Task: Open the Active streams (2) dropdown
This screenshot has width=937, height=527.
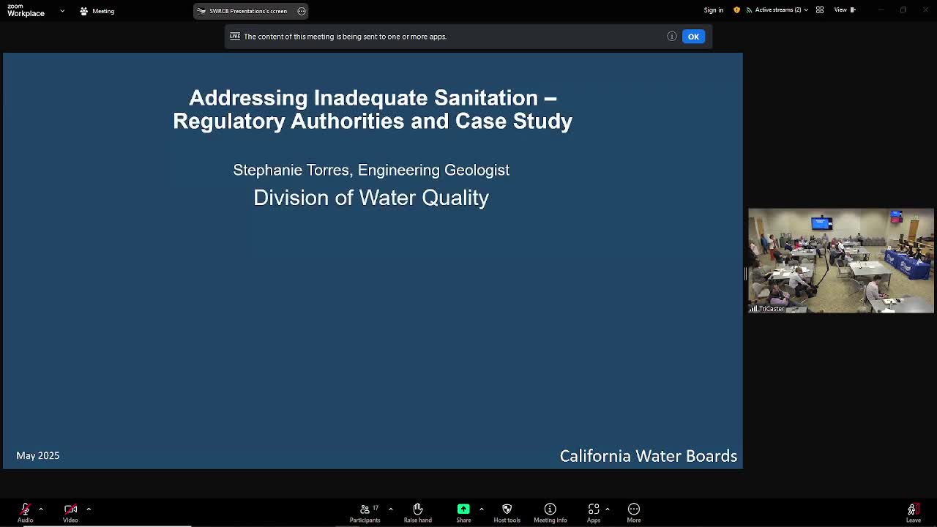Action: (777, 10)
